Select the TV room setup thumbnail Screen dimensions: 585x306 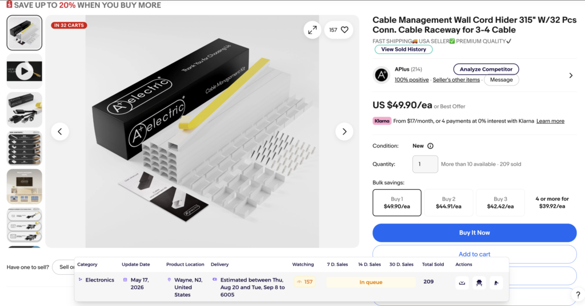pos(24,186)
